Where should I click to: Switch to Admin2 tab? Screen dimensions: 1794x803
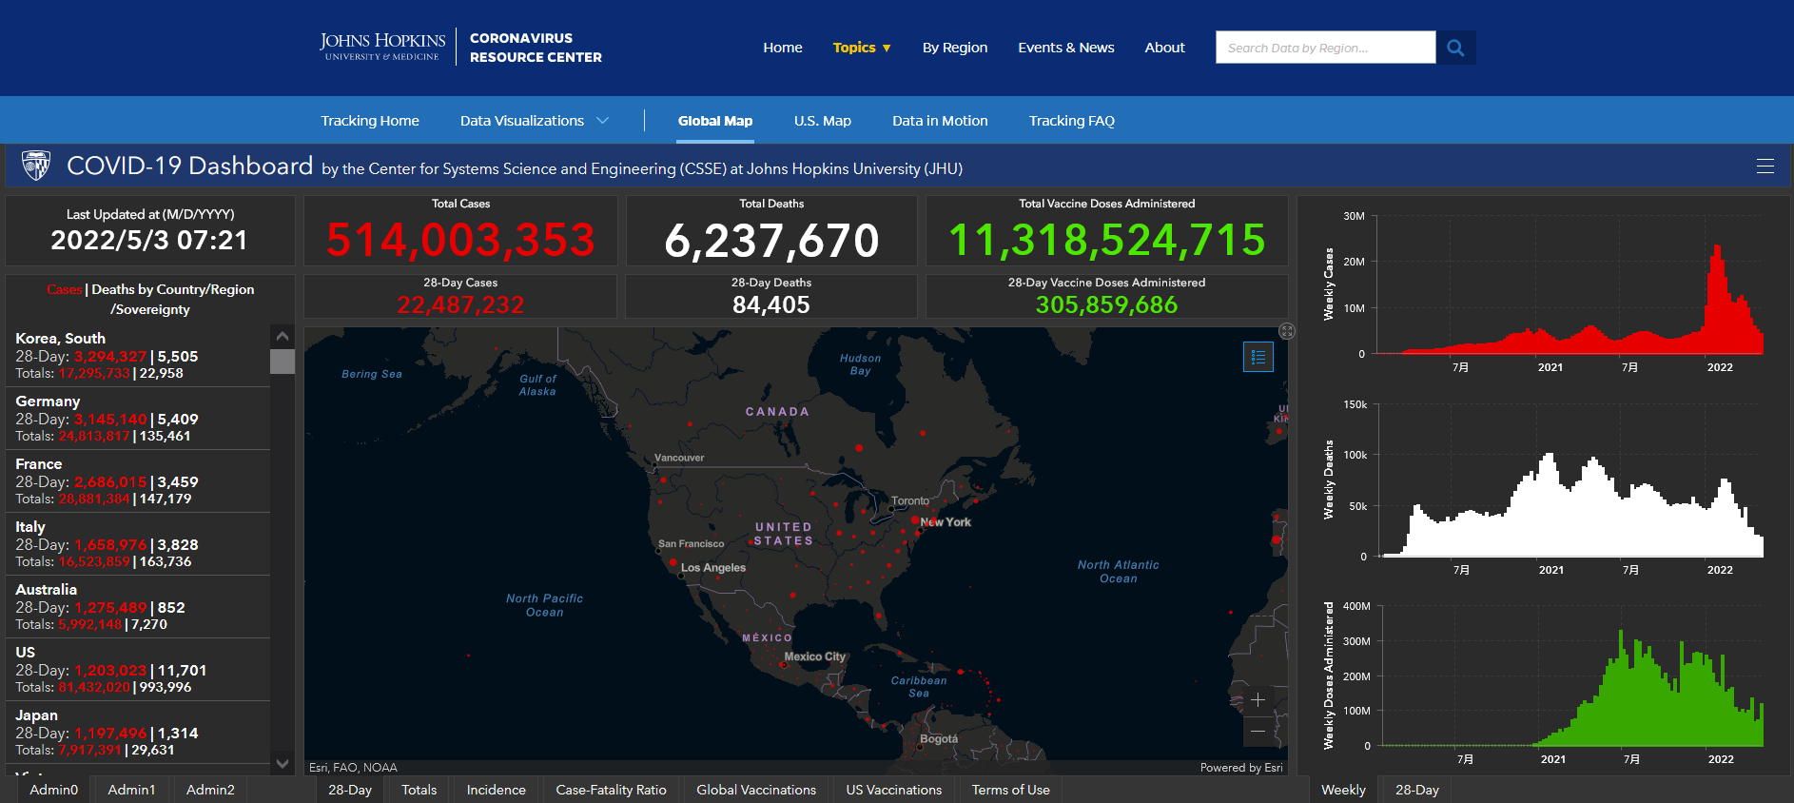point(210,790)
